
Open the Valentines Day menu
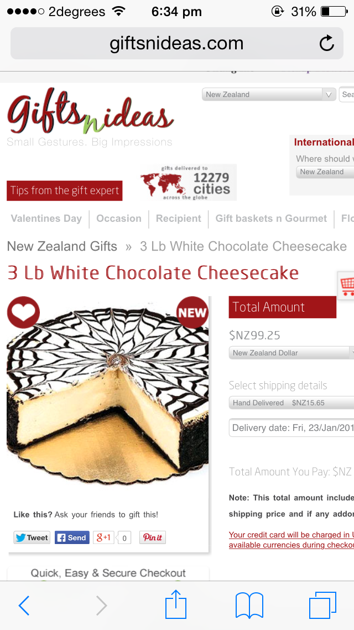[46, 219]
